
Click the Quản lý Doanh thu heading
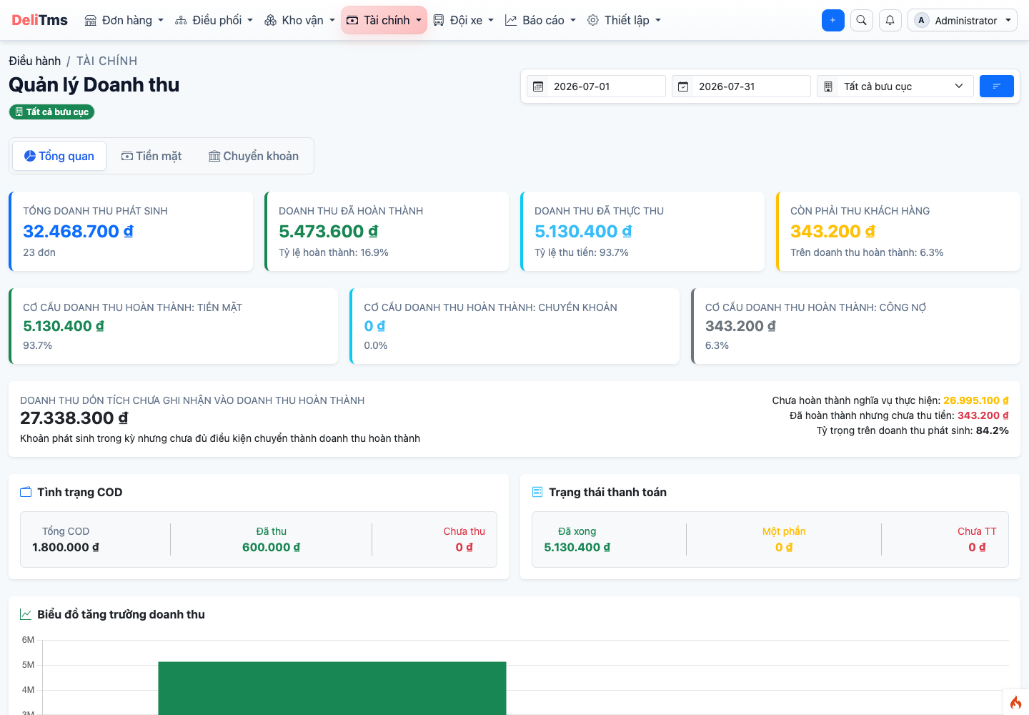(x=94, y=85)
